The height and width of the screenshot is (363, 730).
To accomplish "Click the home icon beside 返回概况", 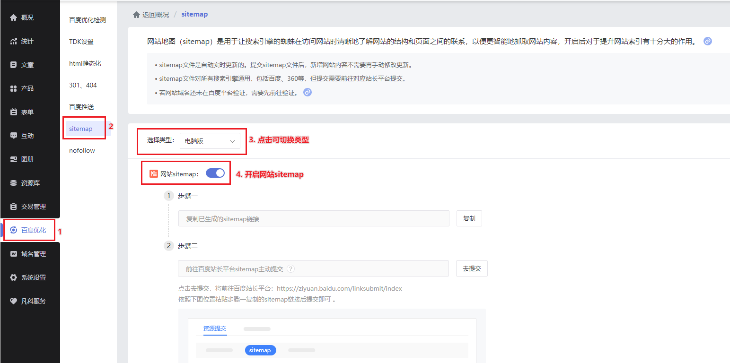I will [x=136, y=15].
